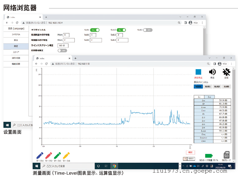This screenshot has width=238, height=177.
Task: Click the green battery level icon
Action: coord(208,155)
